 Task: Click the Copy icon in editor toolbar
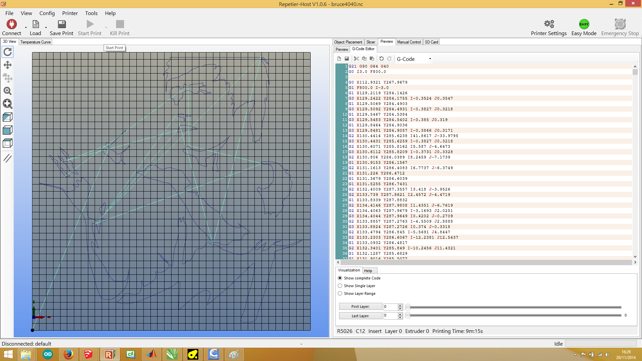tap(364, 58)
